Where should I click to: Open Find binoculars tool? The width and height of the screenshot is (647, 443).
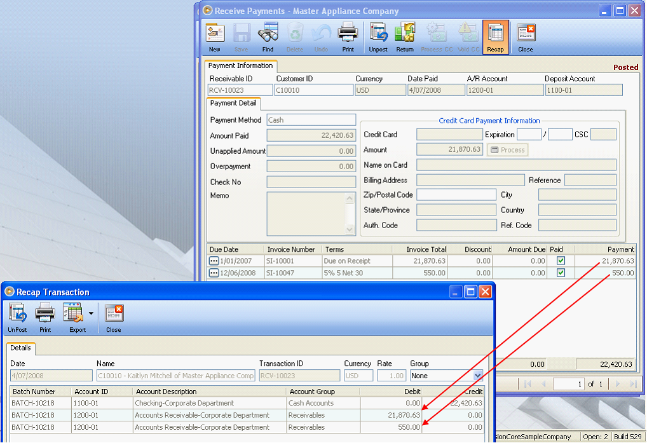pos(268,37)
